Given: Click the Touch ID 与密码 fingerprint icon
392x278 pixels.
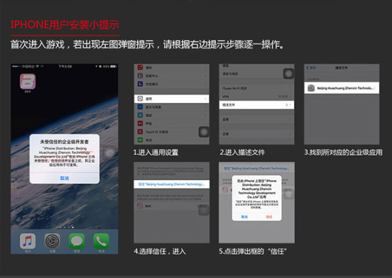Looking at the screenshot, I should pyautogui.click(x=140, y=132).
